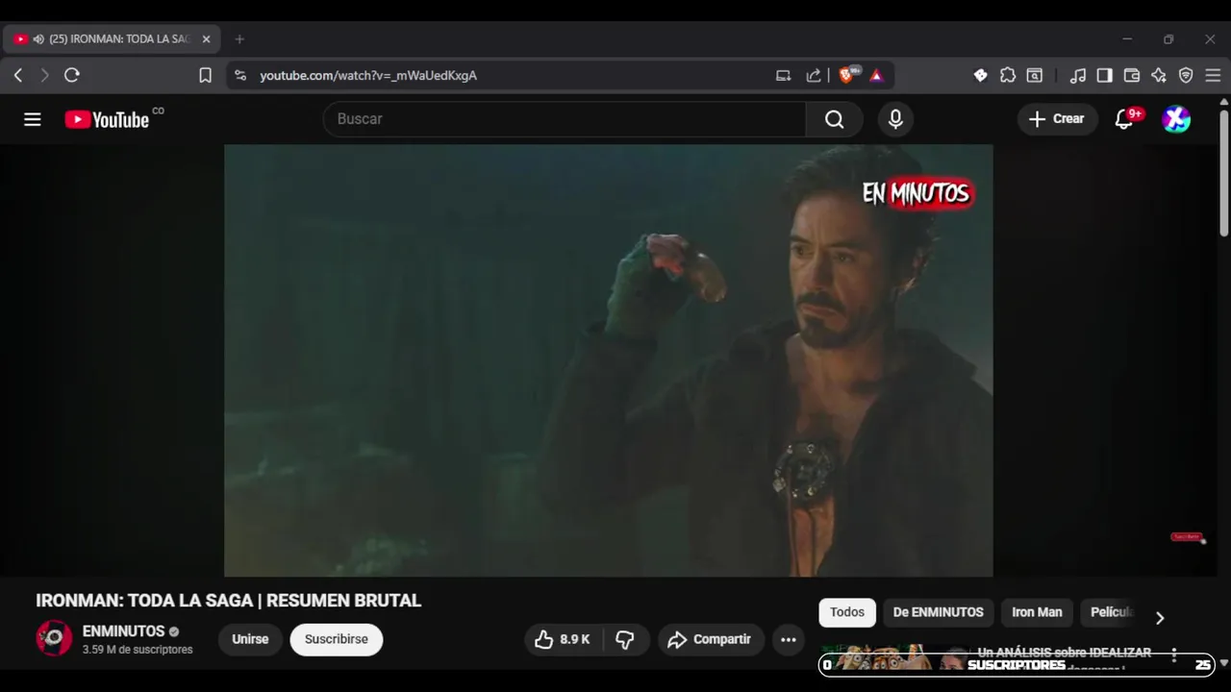Open the extensions puzzle icon

click(x=1008, y=75)
